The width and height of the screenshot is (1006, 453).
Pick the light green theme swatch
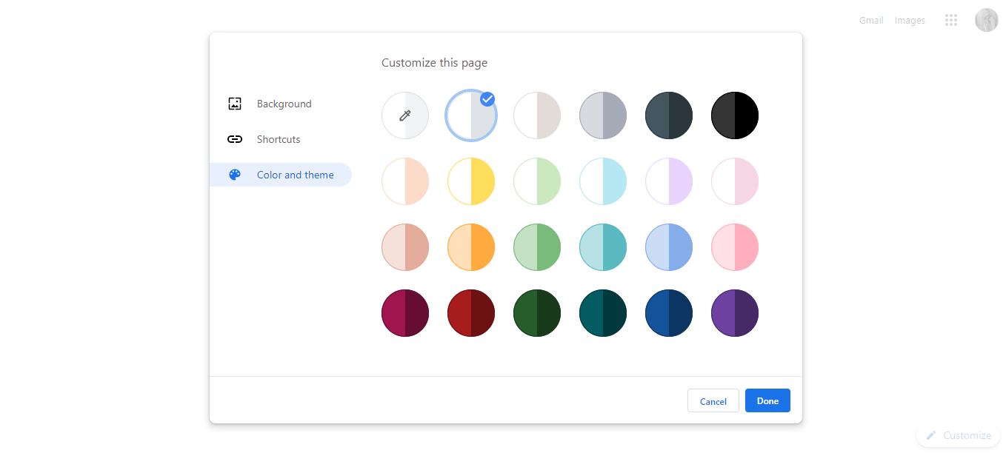[x=537, y=181]
